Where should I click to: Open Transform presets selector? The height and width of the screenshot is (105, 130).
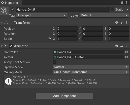122,22
